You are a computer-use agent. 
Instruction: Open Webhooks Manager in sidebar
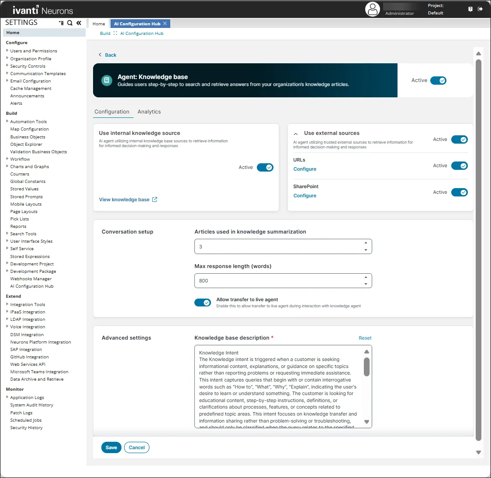pyautogui.click(x=31, y=279)
